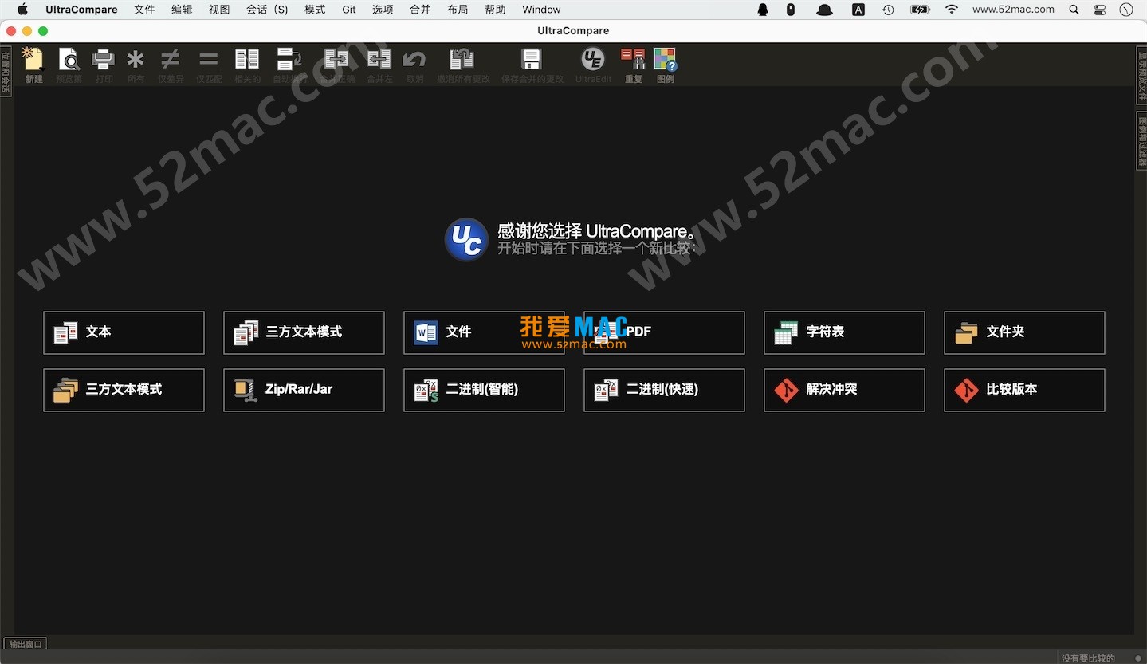Open Spotlight search in the menu bar

click(1074, 10)
